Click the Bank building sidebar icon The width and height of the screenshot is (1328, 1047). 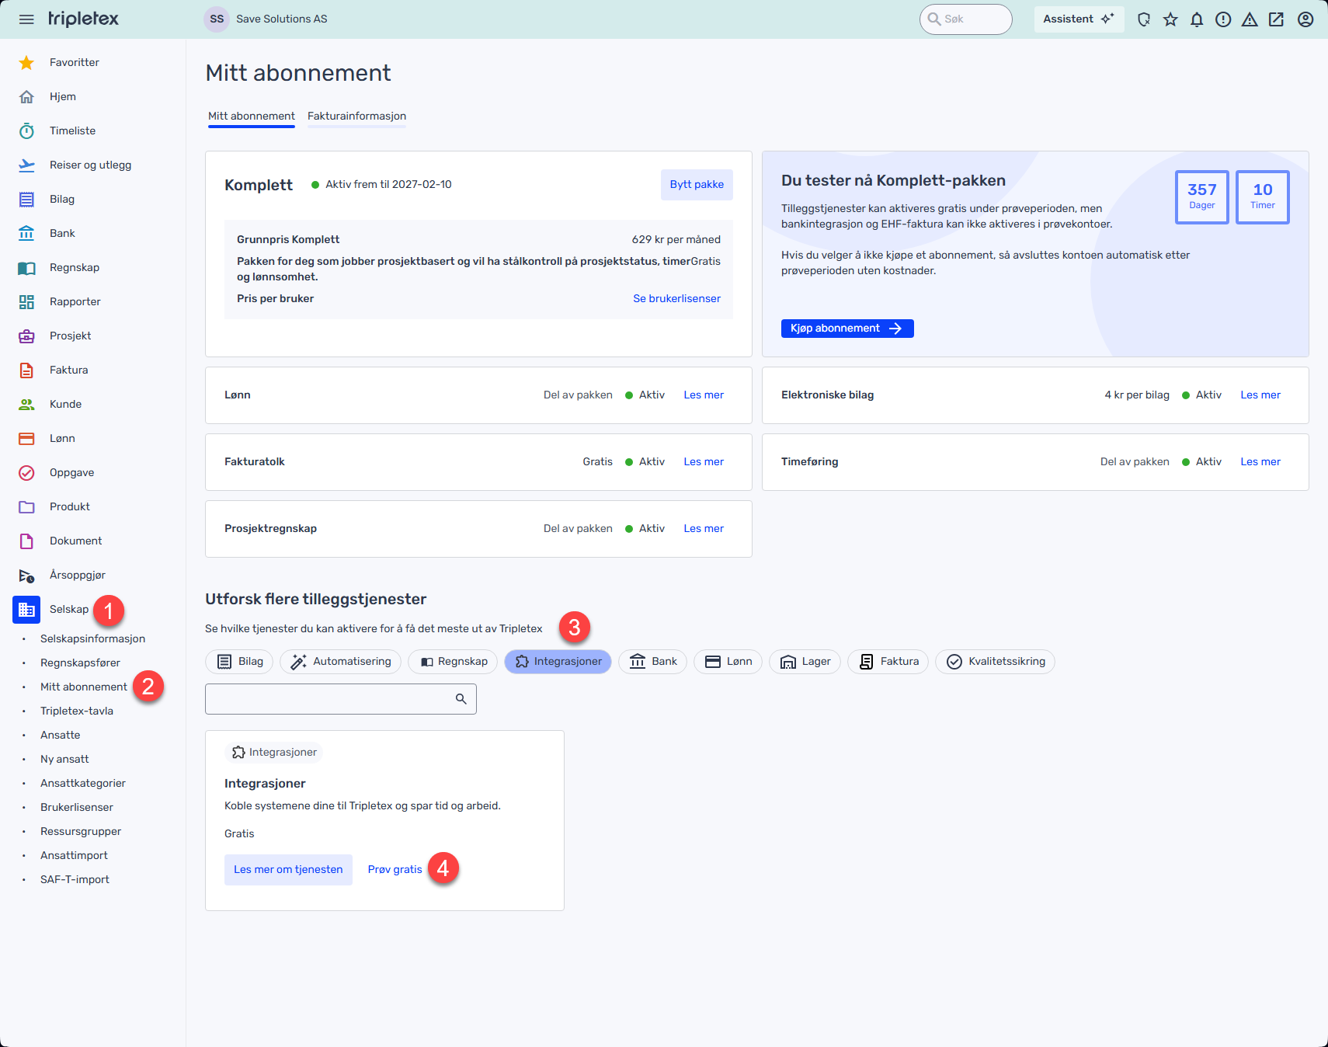pos(26,233)
